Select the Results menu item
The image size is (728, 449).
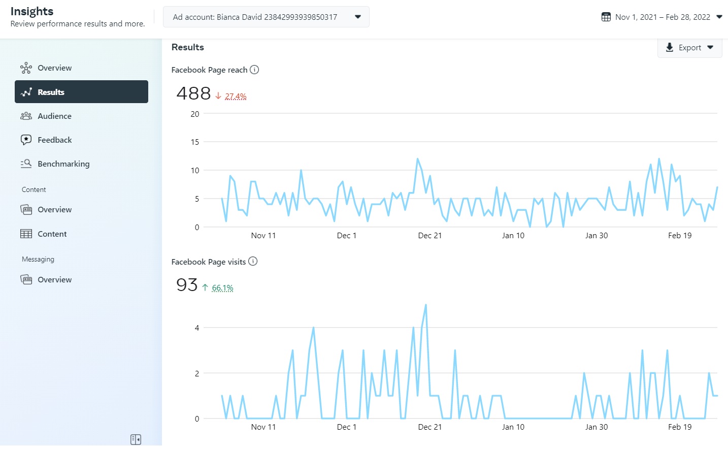coord(81,92)
